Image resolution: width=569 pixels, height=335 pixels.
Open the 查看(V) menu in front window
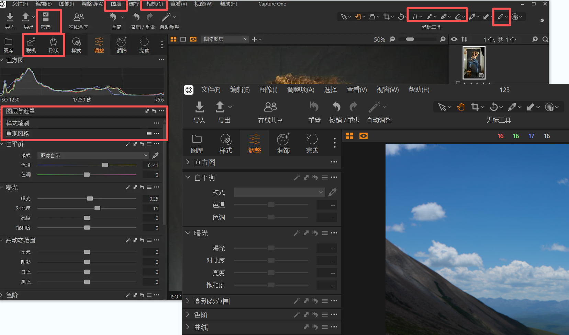pyautogui.click(x=357, y=90)
